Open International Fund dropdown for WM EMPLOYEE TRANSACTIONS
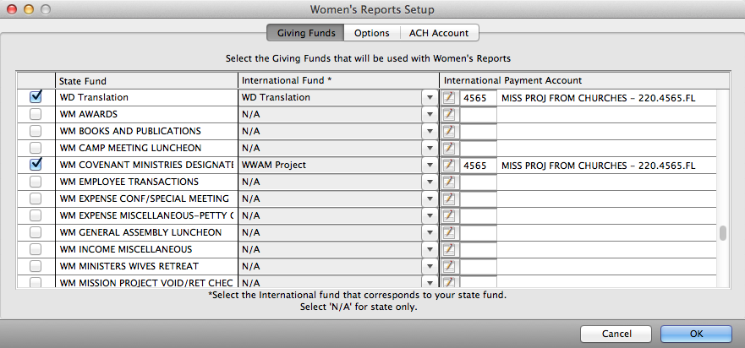The image size is (745, 348). click(x=429, y=182)
